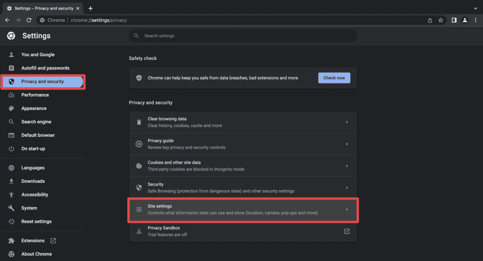Expand Clear browsing data row arrow
The image size is (483, 261).
[x=347, y=122]
